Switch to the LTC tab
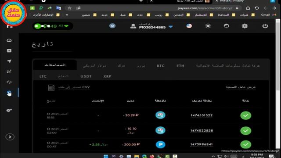Image resolution: width=281 pixels, height=158 pixels. pyautogui.click(x=43, y=76)
